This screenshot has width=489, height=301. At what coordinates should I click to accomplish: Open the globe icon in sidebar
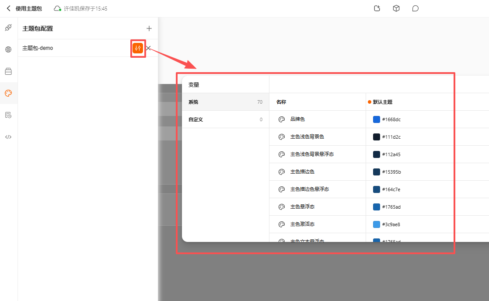[x=8, y=49]
